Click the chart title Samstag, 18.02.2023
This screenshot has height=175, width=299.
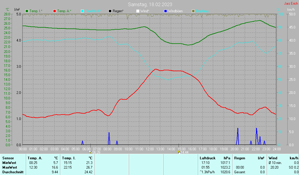pos(150,4)
